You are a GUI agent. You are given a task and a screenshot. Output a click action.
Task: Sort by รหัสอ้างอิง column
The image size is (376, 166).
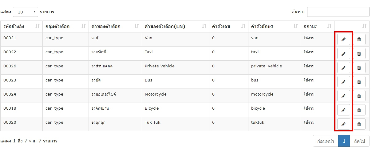pos(22,26)
